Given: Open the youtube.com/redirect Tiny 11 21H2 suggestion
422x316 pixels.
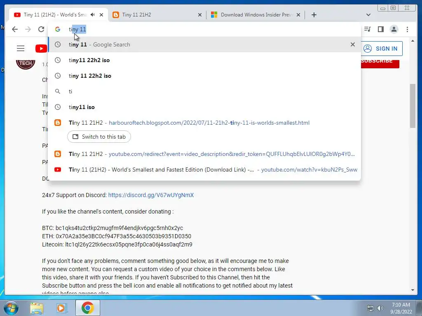Looking at the screenshot, I should pos(204,154).
